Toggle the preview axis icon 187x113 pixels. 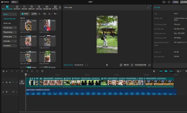click(178, 71)
